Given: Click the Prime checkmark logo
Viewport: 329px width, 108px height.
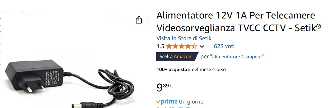Looking at the screenshot, I should tap(167, 102).
